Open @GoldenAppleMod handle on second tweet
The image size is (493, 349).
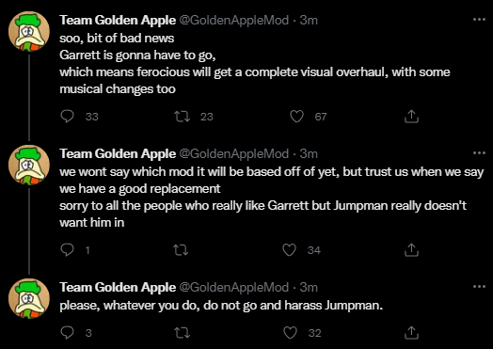(234, 153)
